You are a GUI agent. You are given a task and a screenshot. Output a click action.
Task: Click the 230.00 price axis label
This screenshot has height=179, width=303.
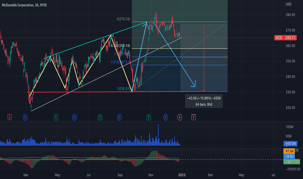(290, 92)
